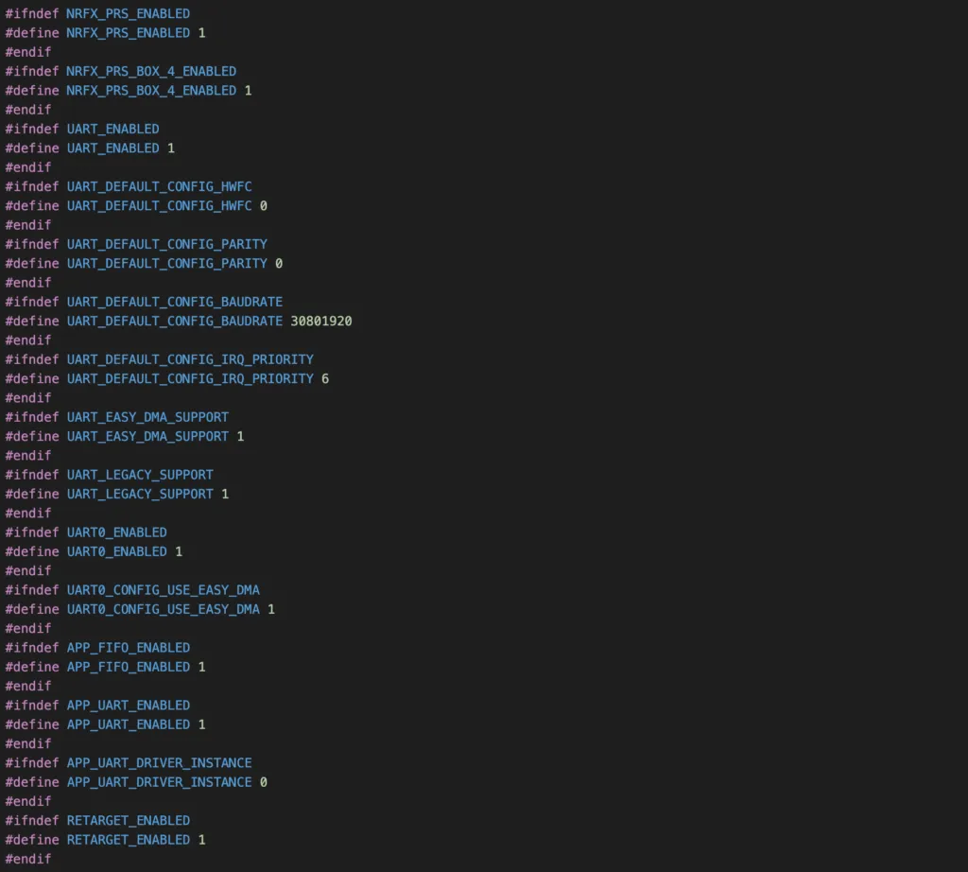
Task: Click the last #endif in the file
Action: [x=28, y=859]
